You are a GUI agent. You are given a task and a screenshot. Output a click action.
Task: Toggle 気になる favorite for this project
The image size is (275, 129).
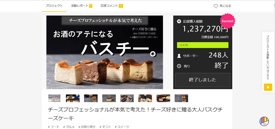pyautogui.click(x=222, y=6)
